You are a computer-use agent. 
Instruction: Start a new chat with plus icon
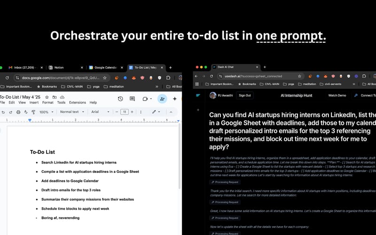pyautogui.click(x=198, y=110)
